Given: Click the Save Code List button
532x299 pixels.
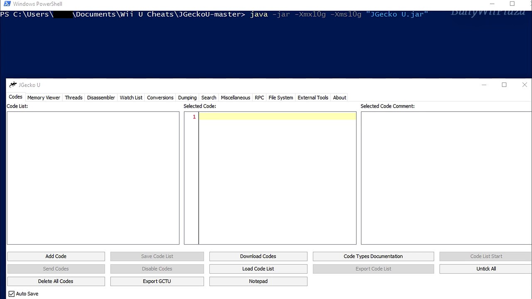Looking at the screenshot, I should pos(157,256).
